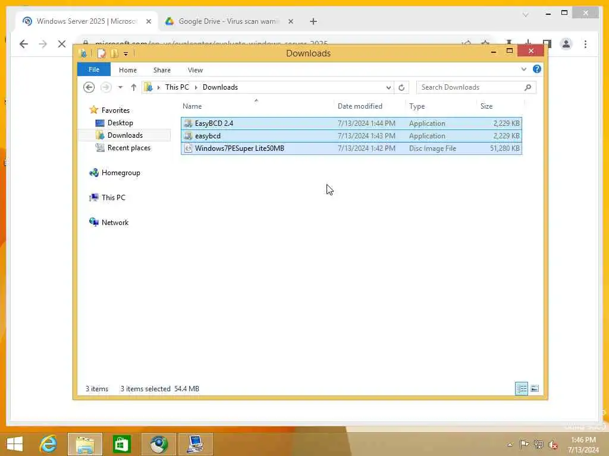Viewport: 609px width, 456px height.
Task: Go up one folder level
Action: (134, 87)
